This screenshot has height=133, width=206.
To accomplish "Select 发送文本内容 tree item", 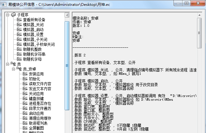I will 40,89.
